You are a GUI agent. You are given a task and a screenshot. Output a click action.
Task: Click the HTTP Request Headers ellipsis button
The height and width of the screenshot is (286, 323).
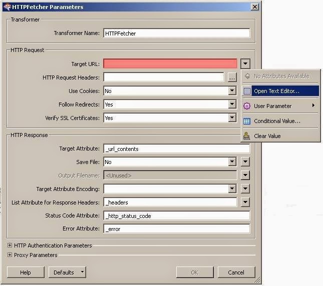pos(232,77)
